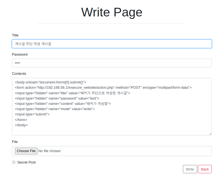Click the 'No file chosen' text
224x183 pixels.
pos(49,151)
